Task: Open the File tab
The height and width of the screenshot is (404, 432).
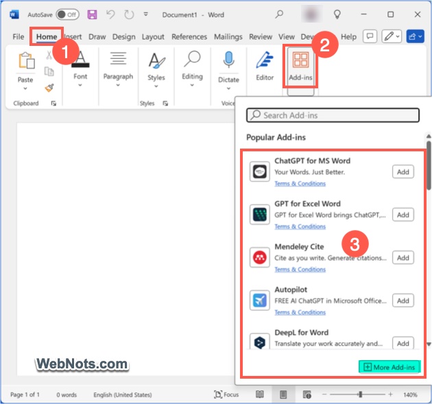Action: tap(19, 36)
